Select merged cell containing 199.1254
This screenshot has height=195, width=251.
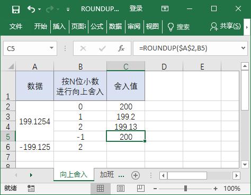pyautogui.click(x=35, y=121)
